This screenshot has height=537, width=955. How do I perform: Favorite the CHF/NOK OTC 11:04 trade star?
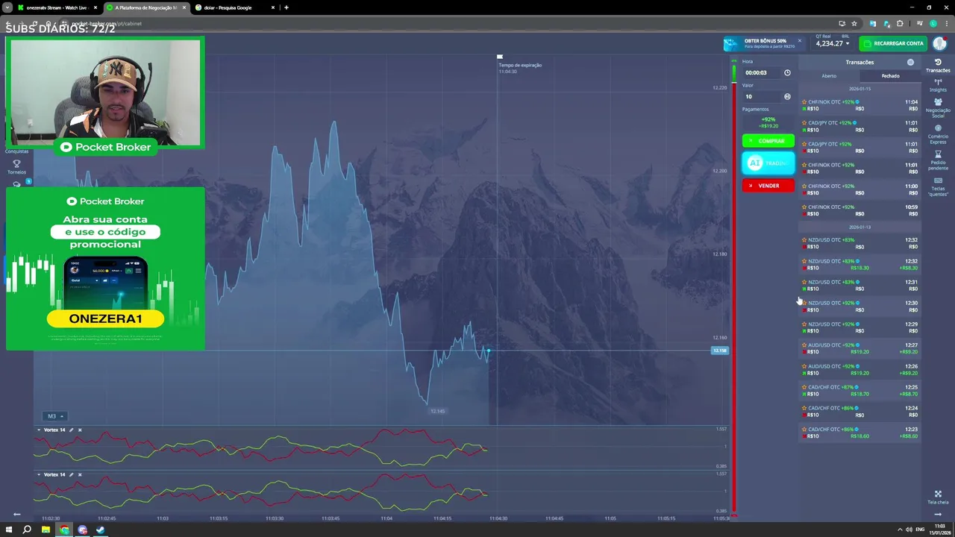804,102
